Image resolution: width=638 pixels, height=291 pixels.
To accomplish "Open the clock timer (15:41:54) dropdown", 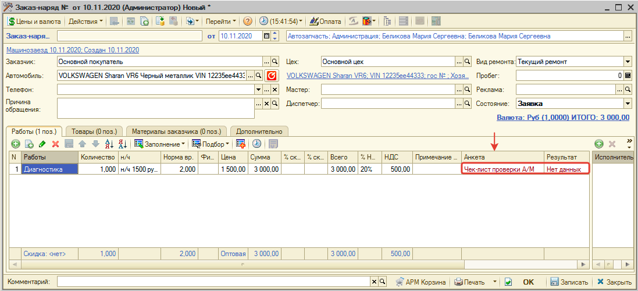I will coord(281,22).
